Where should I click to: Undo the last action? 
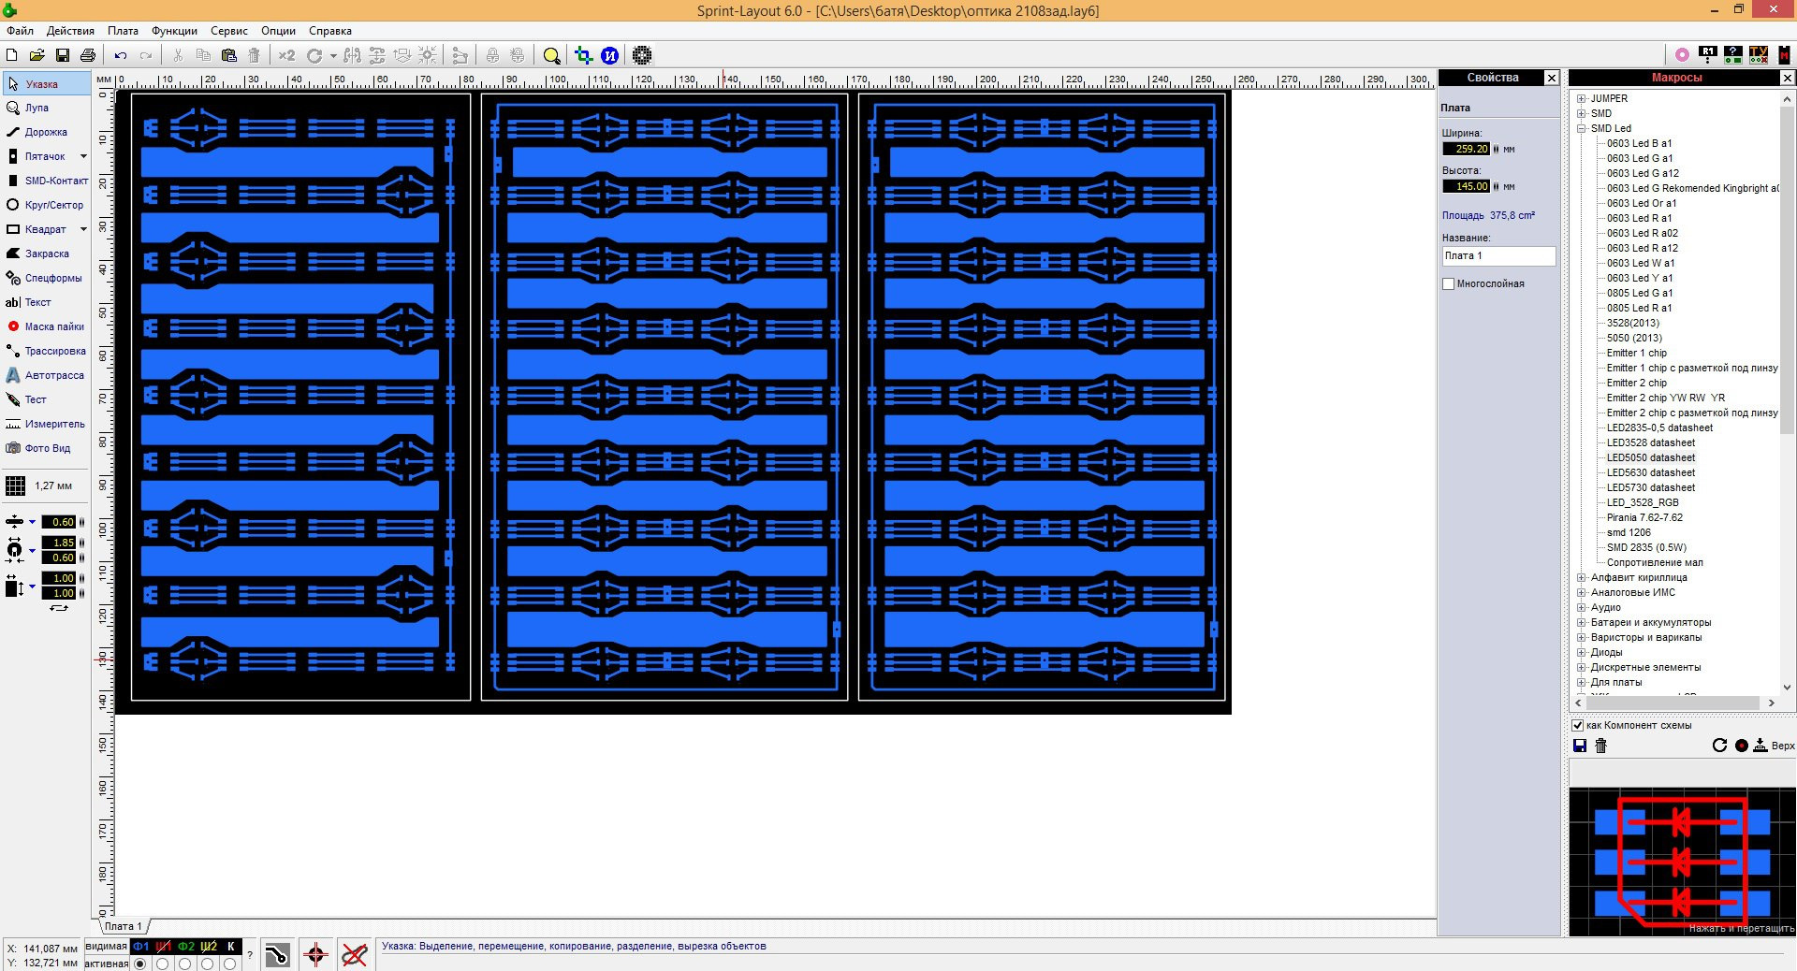[x=121, y=55]
